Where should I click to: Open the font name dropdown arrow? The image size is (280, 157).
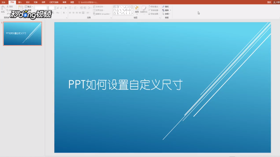tap(48, 8)
